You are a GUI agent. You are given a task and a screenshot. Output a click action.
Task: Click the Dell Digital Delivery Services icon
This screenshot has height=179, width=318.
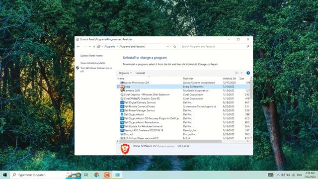[x=122, y=102]
